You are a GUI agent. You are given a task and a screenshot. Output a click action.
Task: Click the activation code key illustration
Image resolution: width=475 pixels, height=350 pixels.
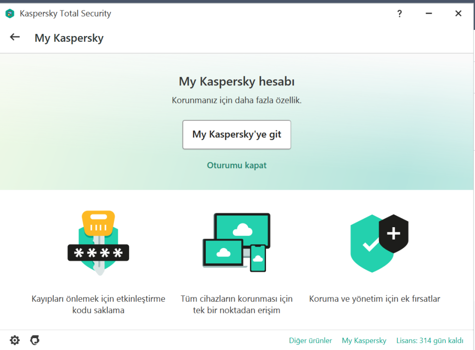(x=98, y=243)
